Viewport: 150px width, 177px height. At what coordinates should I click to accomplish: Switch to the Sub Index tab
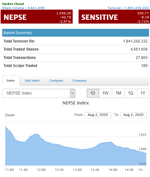pyautogui.click(x=32, y=81)
